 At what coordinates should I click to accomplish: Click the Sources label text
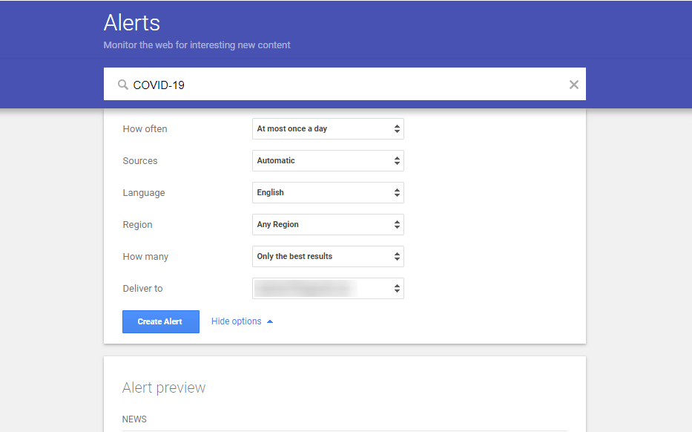tap(140, 161)
